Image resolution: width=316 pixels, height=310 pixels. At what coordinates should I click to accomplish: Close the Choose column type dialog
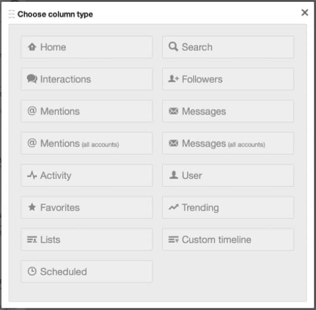point(305,13)
